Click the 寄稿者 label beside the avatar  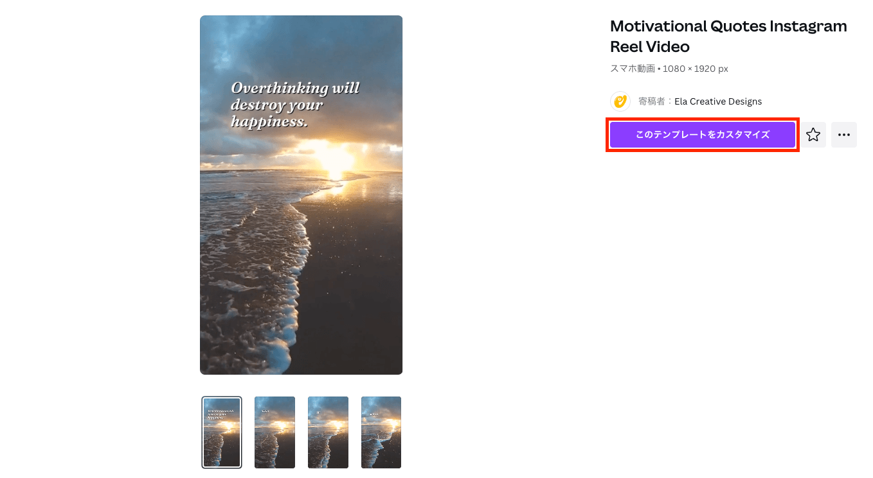pyautogui.click(x=654, y=101)
